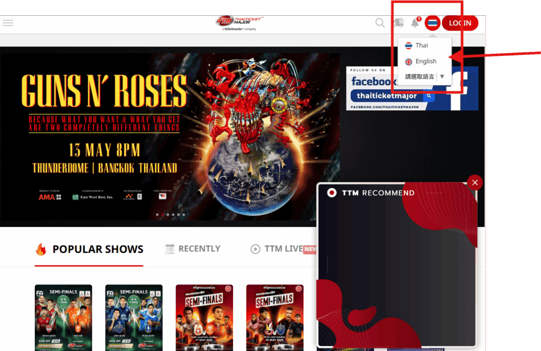Open the search magnifier icon
This screenshot has height=351, width=541.
(380, 23)
